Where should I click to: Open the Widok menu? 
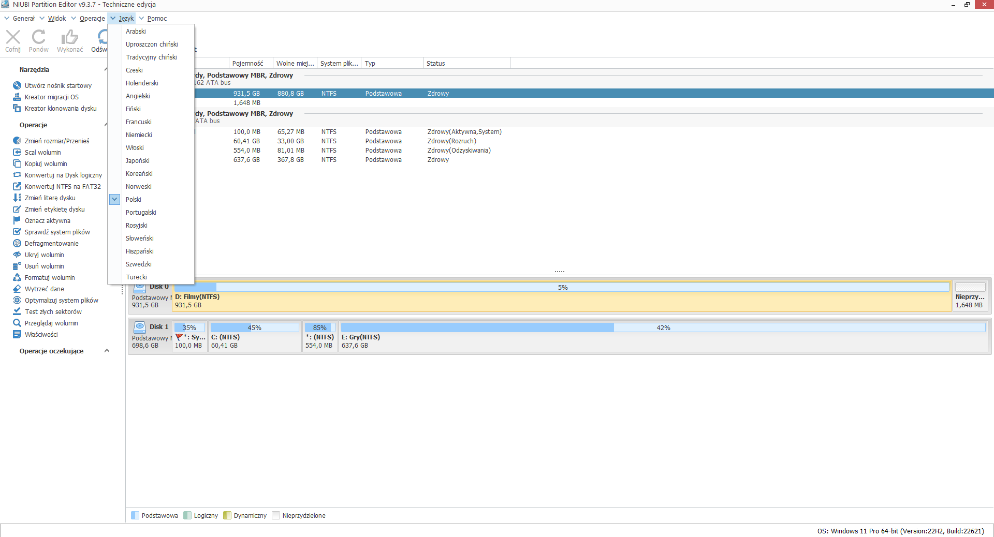53,18
